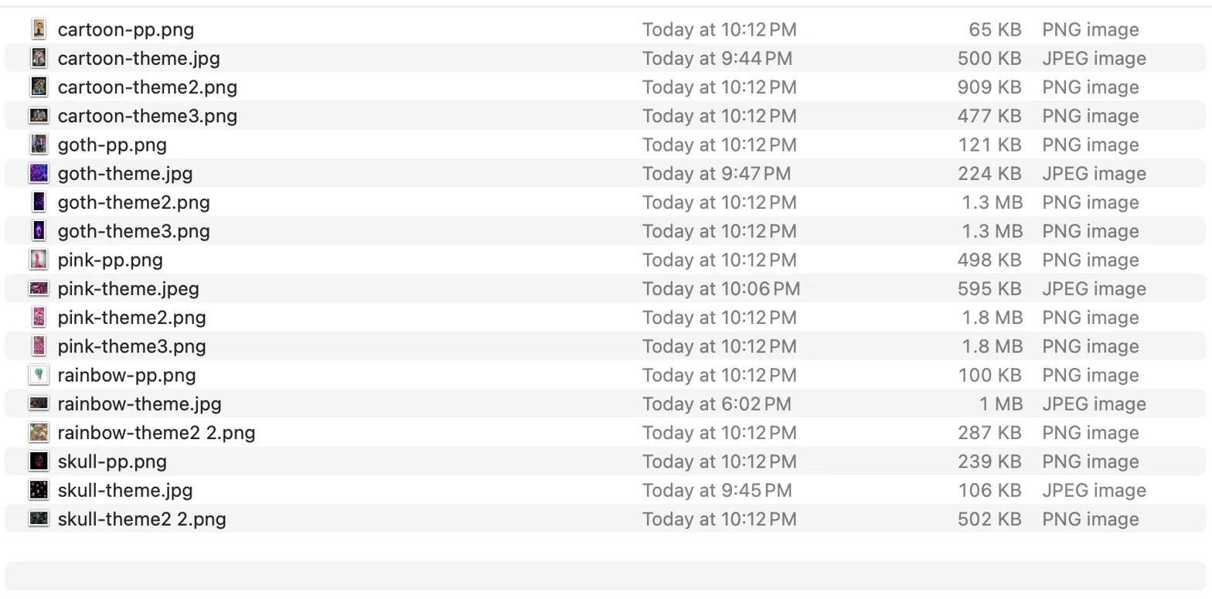Click the rainbow-theme.jpg file name
1212x599 pixels.
point(140,404)
